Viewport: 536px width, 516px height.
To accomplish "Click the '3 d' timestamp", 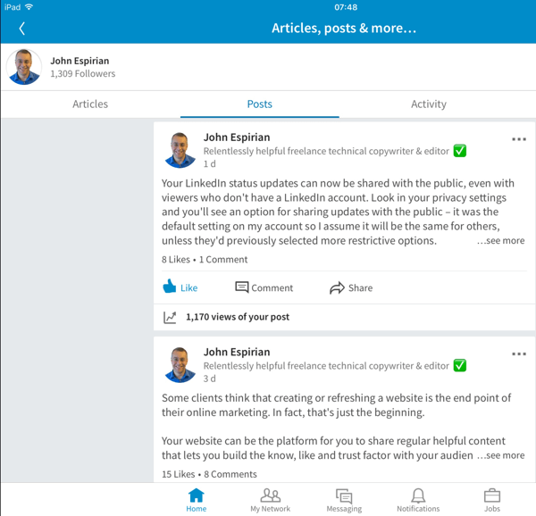I will [x=210, y=379].
